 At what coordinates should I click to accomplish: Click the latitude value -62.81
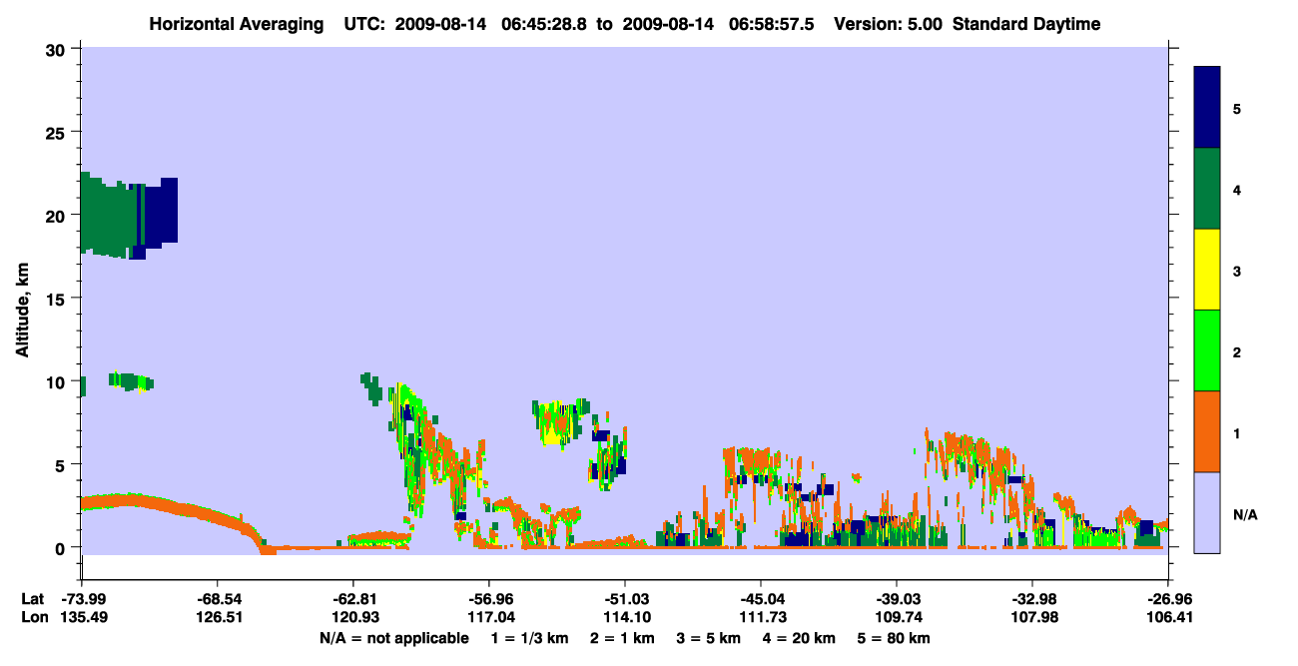pos(353,598)
